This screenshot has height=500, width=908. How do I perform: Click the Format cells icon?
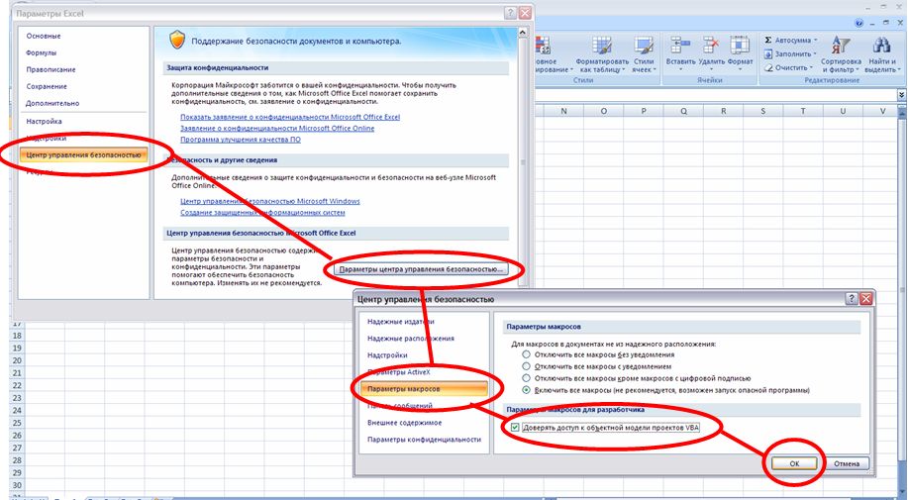click(740, 46)
